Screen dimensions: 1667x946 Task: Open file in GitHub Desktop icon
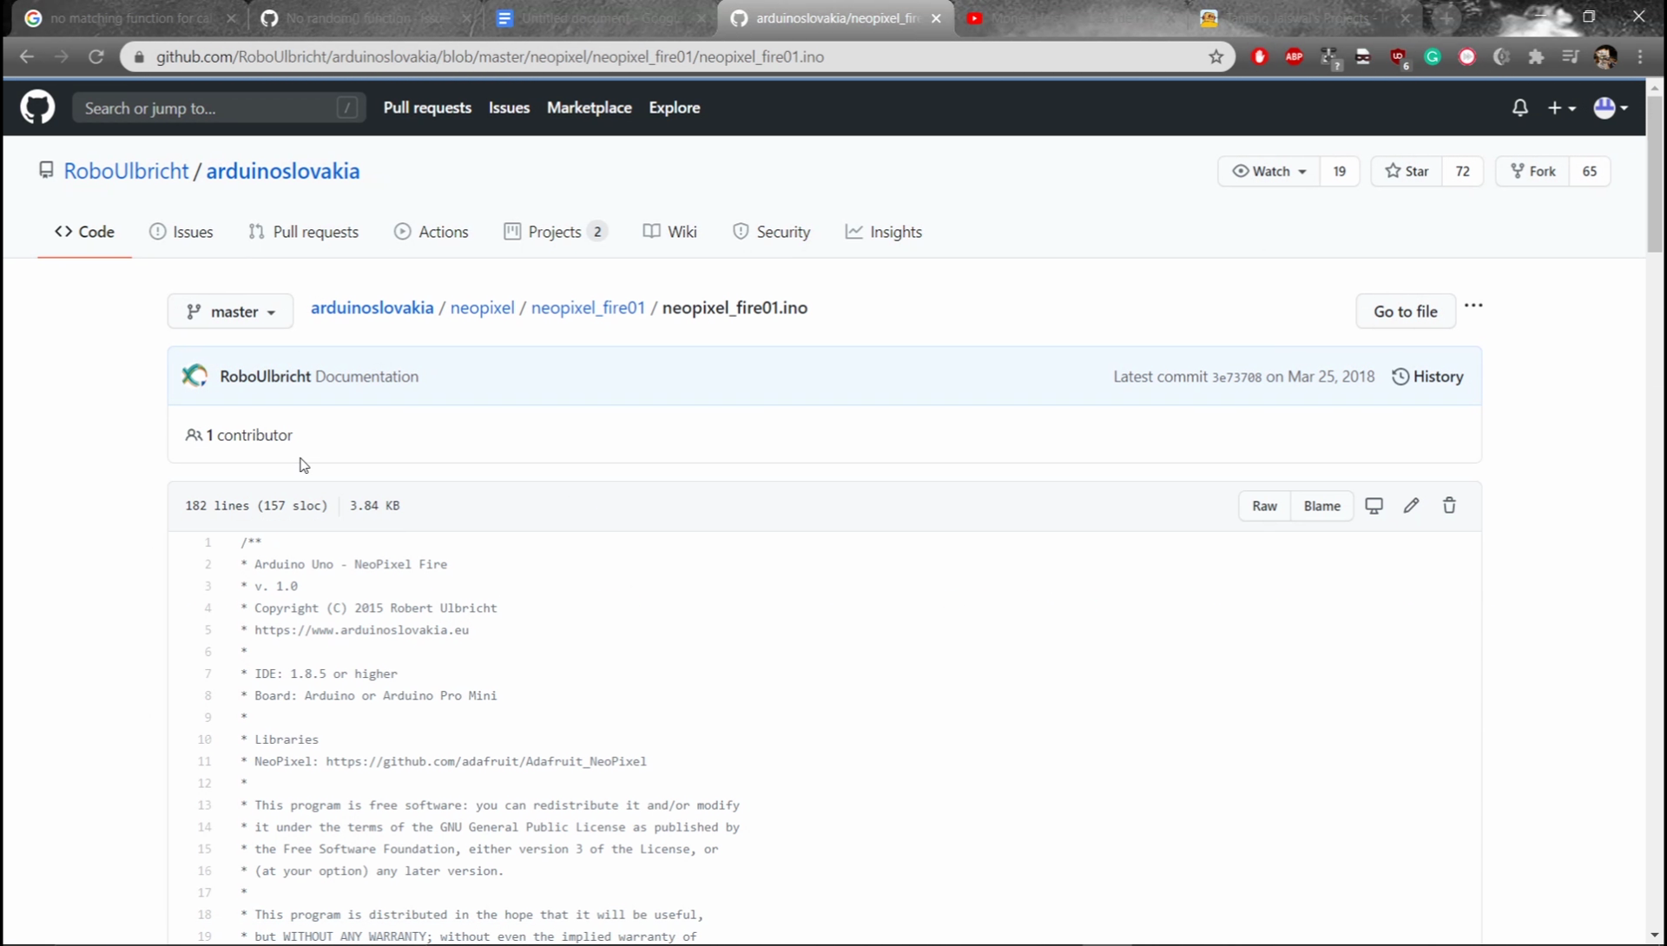1374,506
